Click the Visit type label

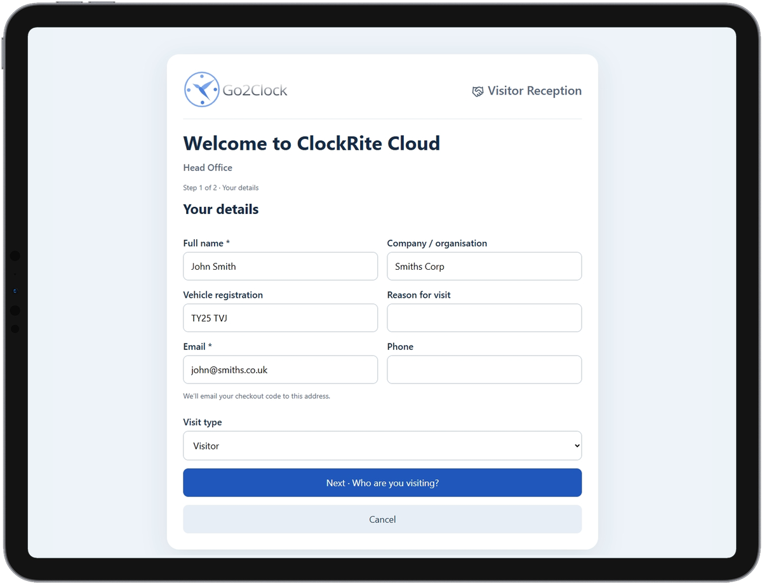click(x=203, y=422)
